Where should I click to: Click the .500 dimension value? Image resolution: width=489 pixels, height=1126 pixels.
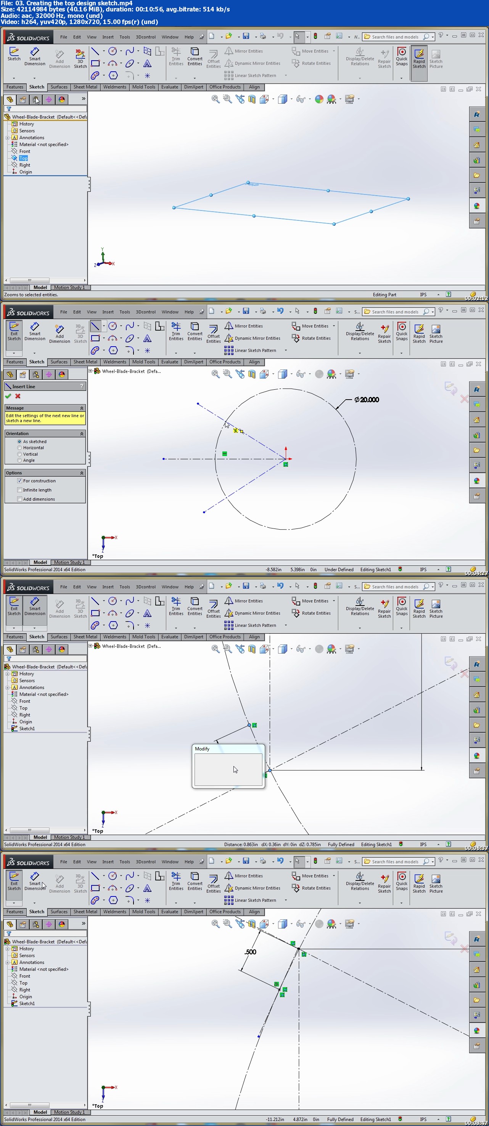tap(250, 952)
